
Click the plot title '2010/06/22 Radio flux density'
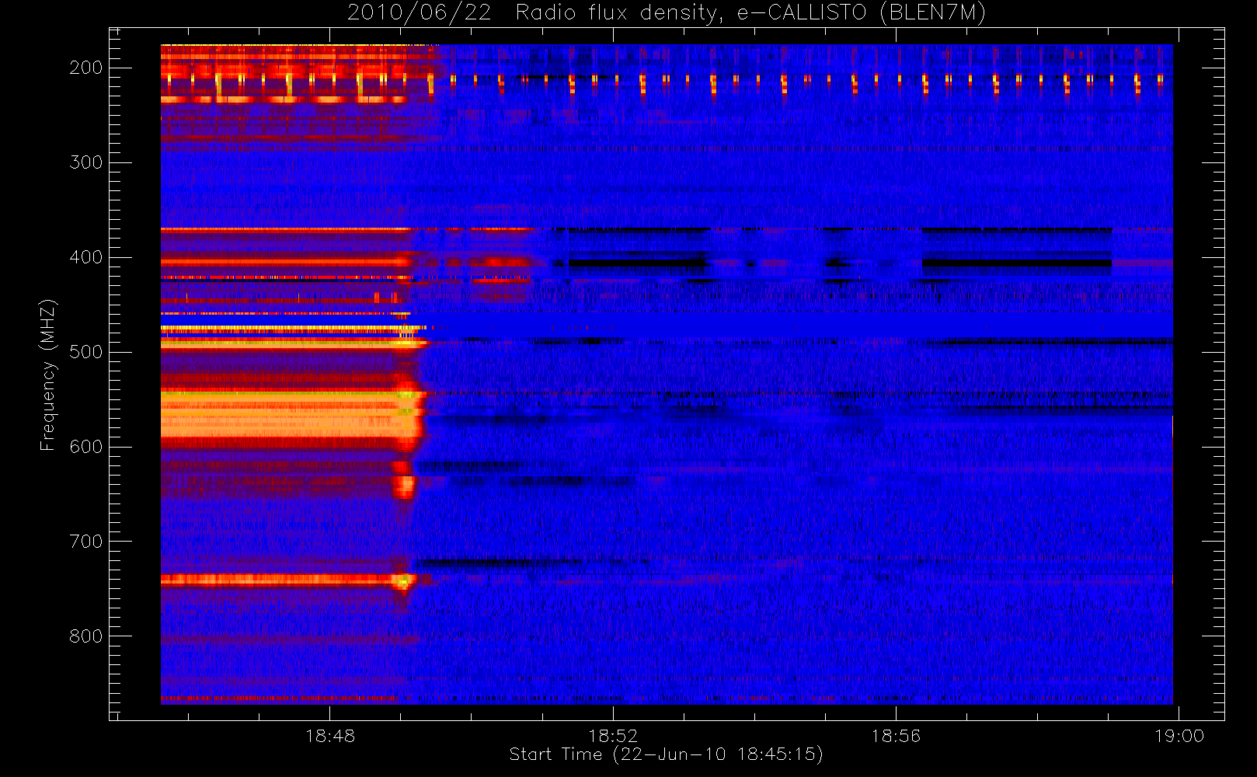666,13
